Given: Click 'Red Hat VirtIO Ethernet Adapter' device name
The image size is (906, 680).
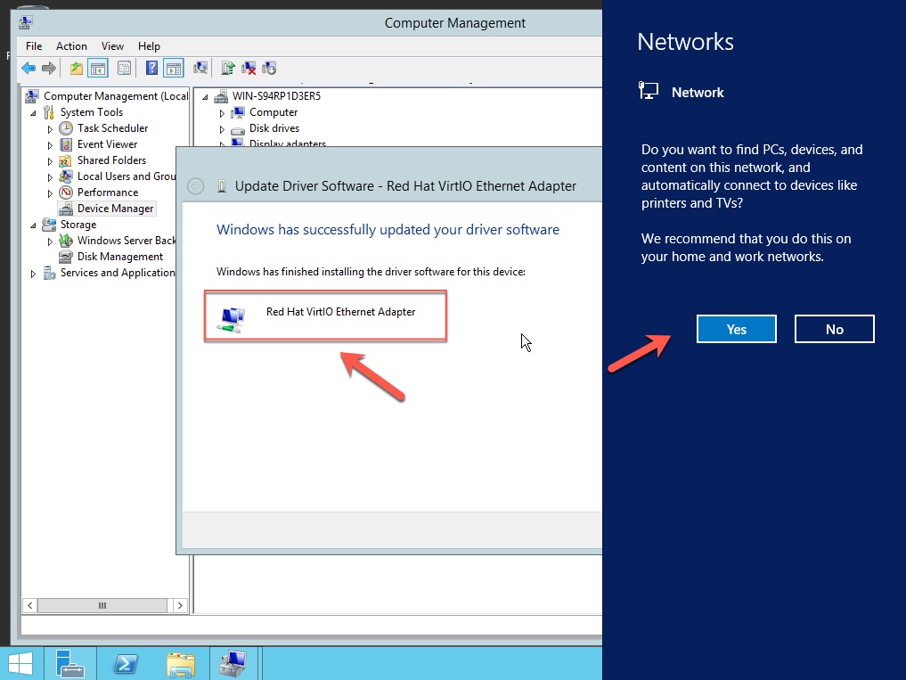Looking at the screenshot, I should [340, 312].
